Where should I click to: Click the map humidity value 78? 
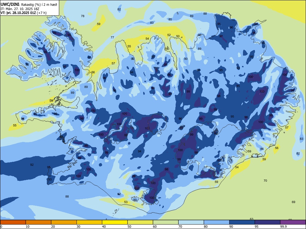[x=83, y=16]
